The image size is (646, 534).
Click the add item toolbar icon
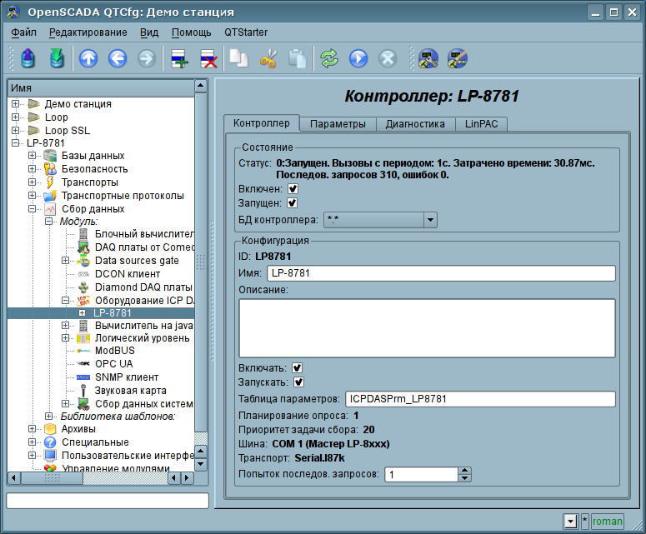178,58
